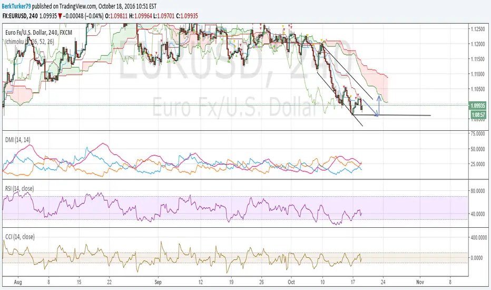Click the 75.0000 DMI scale value
491x290 pixels.
(478, 133)
